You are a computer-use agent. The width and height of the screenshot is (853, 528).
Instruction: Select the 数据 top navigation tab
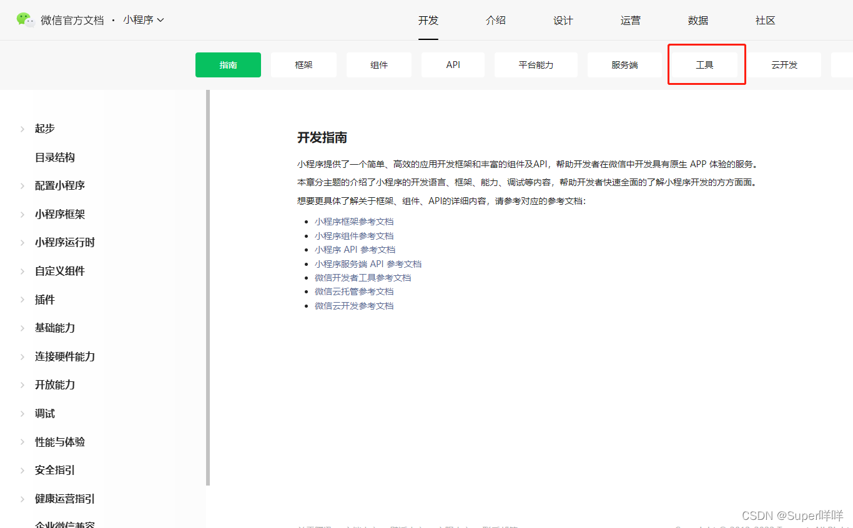698,21
